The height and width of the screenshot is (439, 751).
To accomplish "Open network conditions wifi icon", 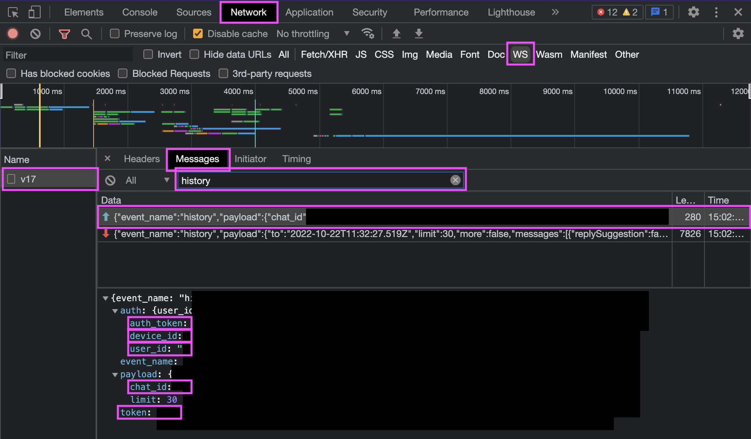I will pyautogui.click(x=368, y=33).
